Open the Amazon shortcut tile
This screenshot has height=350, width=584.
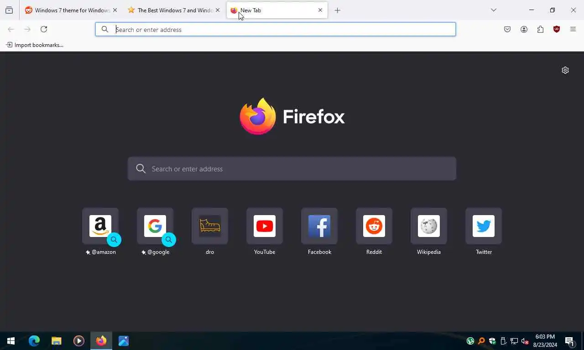pos(100,226)
